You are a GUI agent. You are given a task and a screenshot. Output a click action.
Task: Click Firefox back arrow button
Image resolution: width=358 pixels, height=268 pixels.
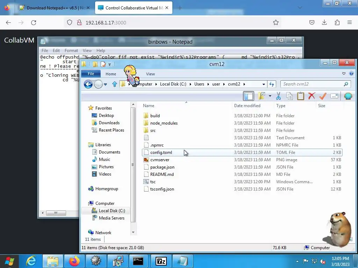coord(8,22)
